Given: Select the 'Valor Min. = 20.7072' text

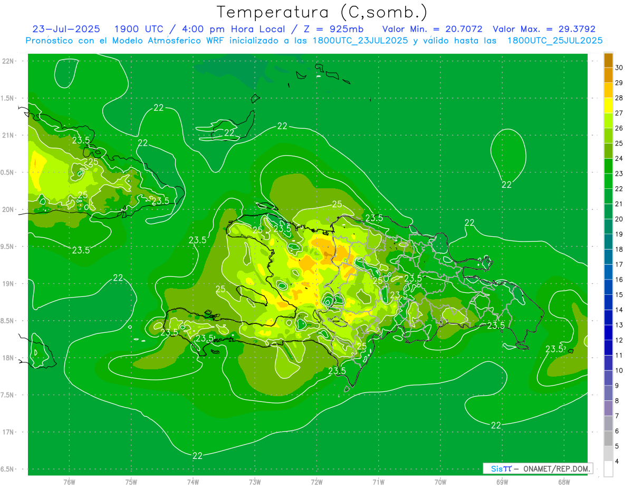Looking at the screenshot, I should pyautogui.click(x=434, y=29).
